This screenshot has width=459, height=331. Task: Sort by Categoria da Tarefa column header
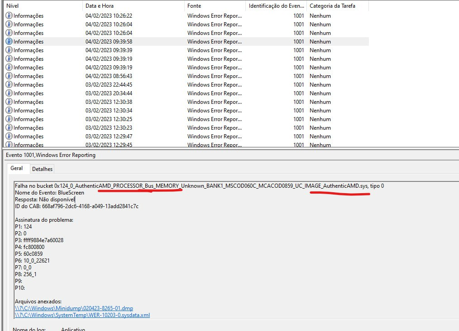click(x=338, y=5)
